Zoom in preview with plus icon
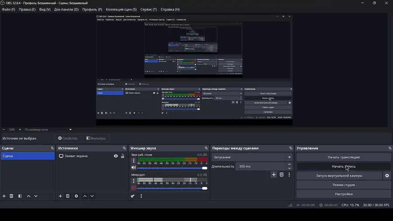The width and height of the screenshot is (393, 221). [x=20, y=130]
